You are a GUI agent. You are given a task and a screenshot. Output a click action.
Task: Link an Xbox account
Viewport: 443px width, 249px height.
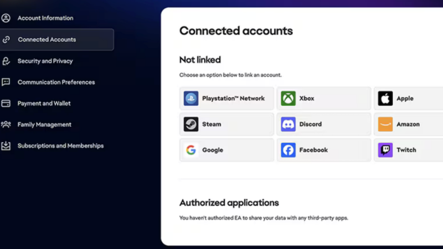(324, 98)
